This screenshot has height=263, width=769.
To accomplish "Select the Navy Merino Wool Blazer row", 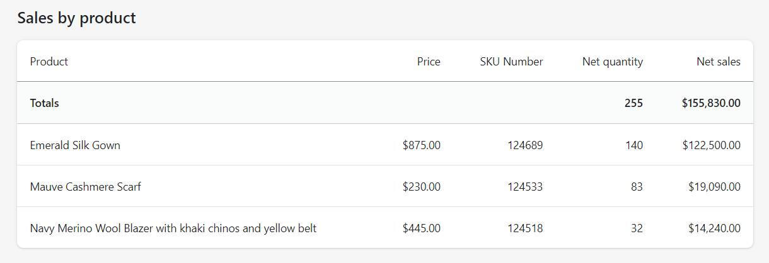I will point(173,228).
